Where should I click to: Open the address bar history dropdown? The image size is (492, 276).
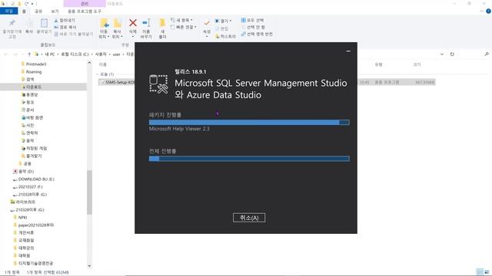tap(442, 54)
